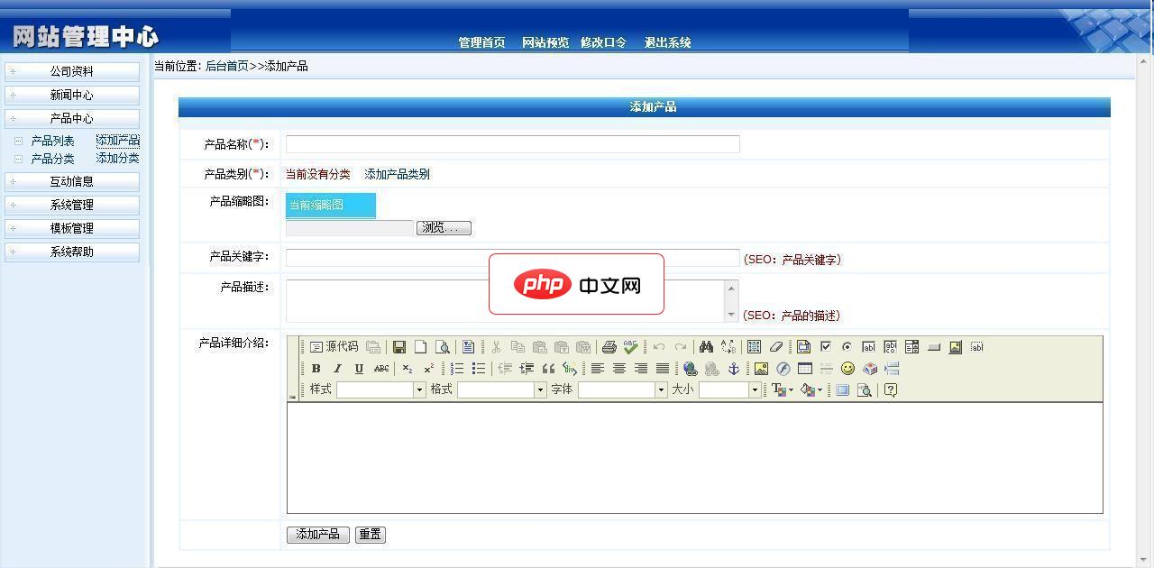Open the 字体 font dropdown
The image size is (1154, 568).
622,390
